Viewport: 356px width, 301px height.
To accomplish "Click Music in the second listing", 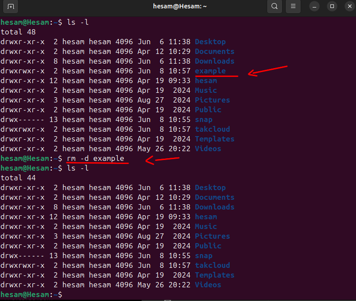I will (x=206, y=227).
